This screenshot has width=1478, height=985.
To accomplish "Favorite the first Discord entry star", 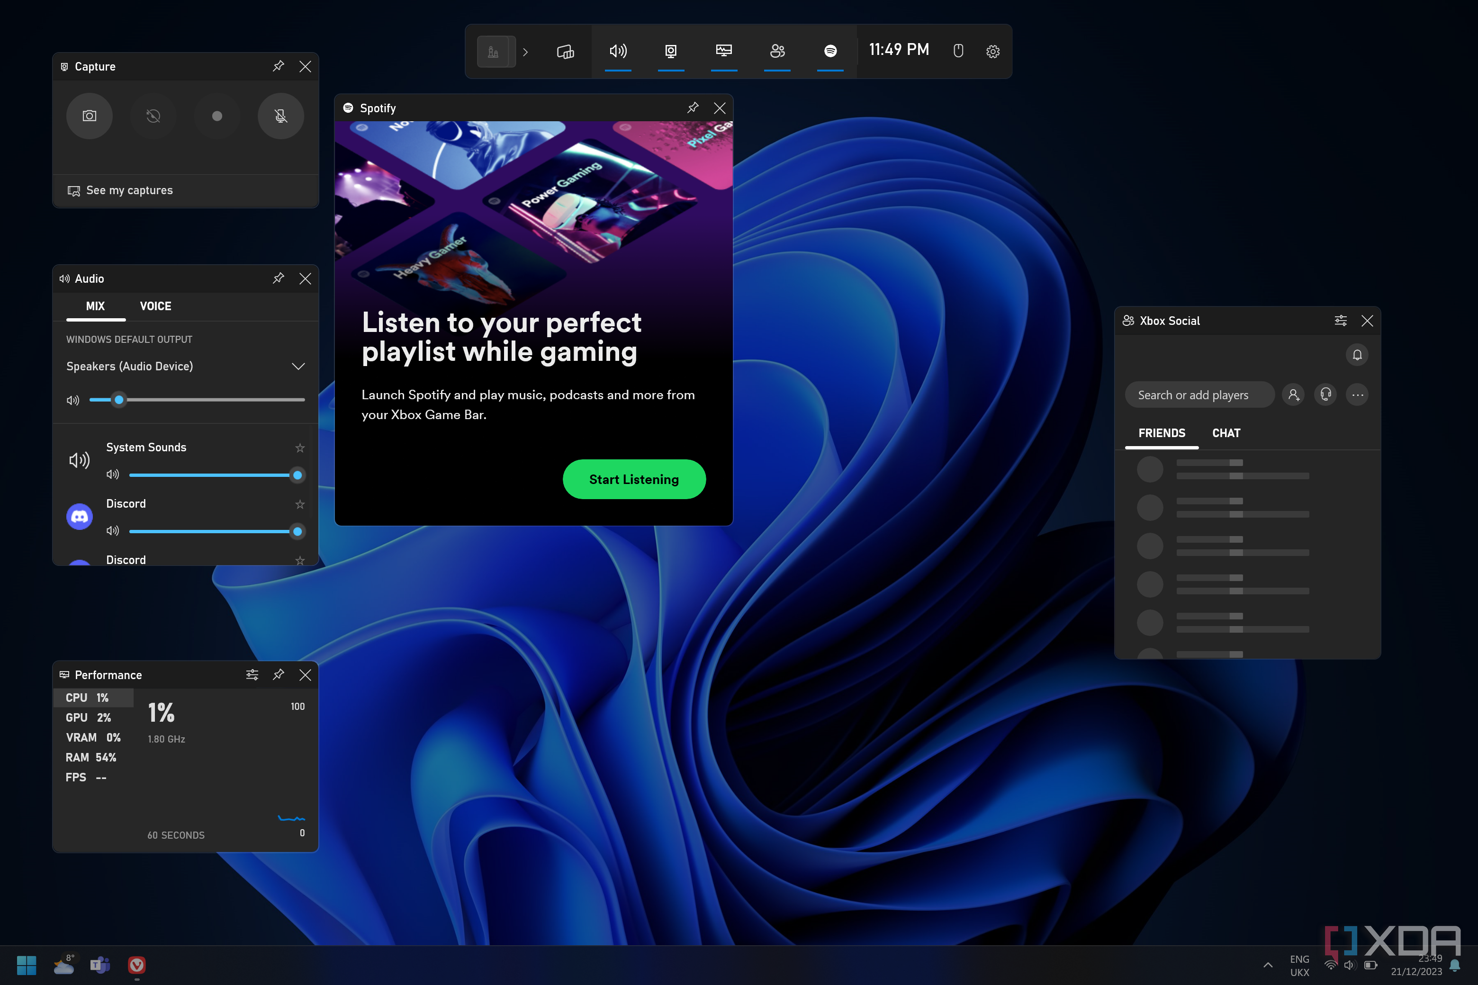I will [300, 504].
